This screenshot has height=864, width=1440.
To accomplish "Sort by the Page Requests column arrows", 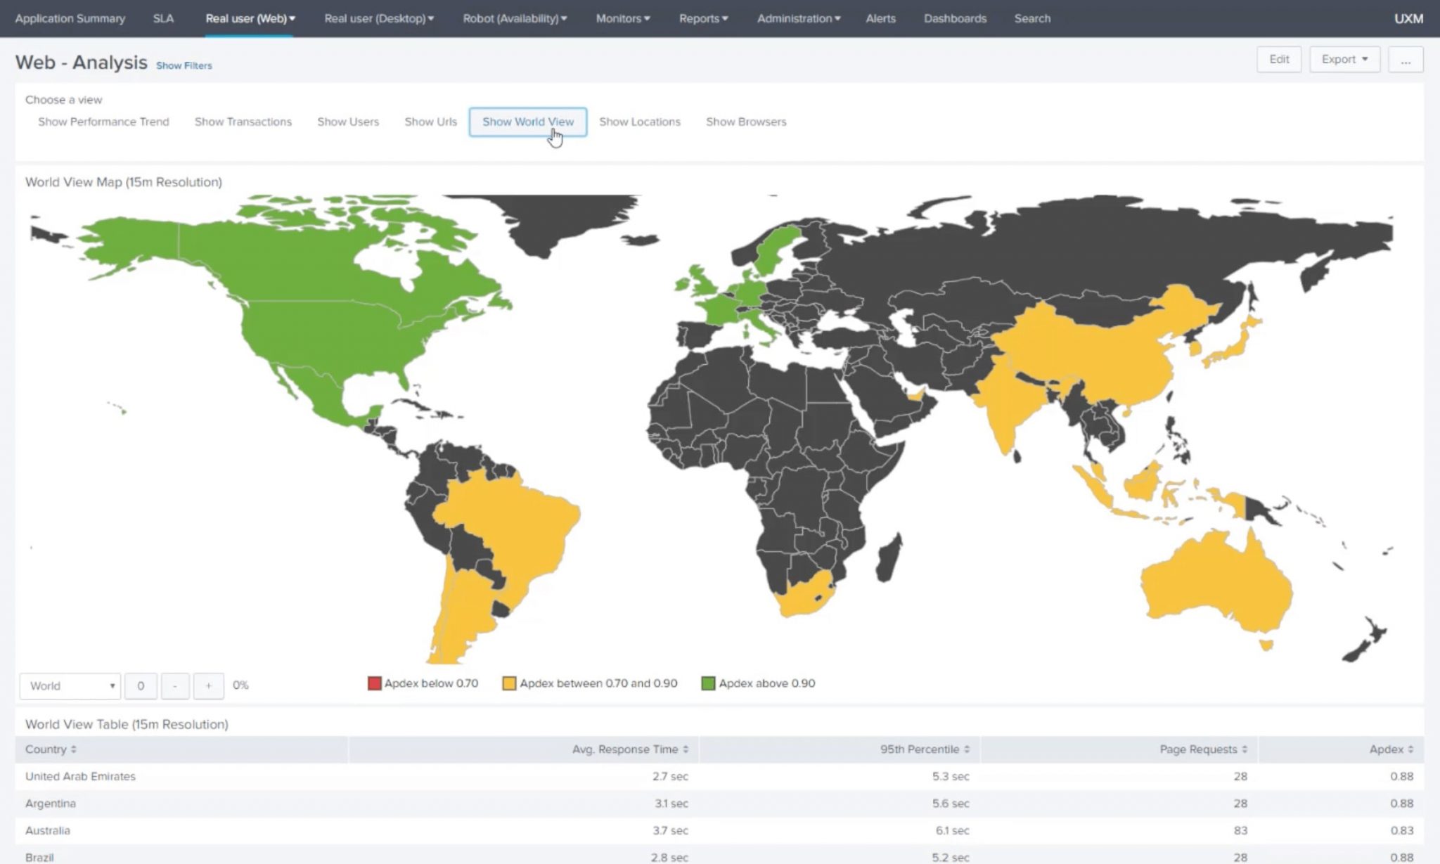I will point(1246,749).
